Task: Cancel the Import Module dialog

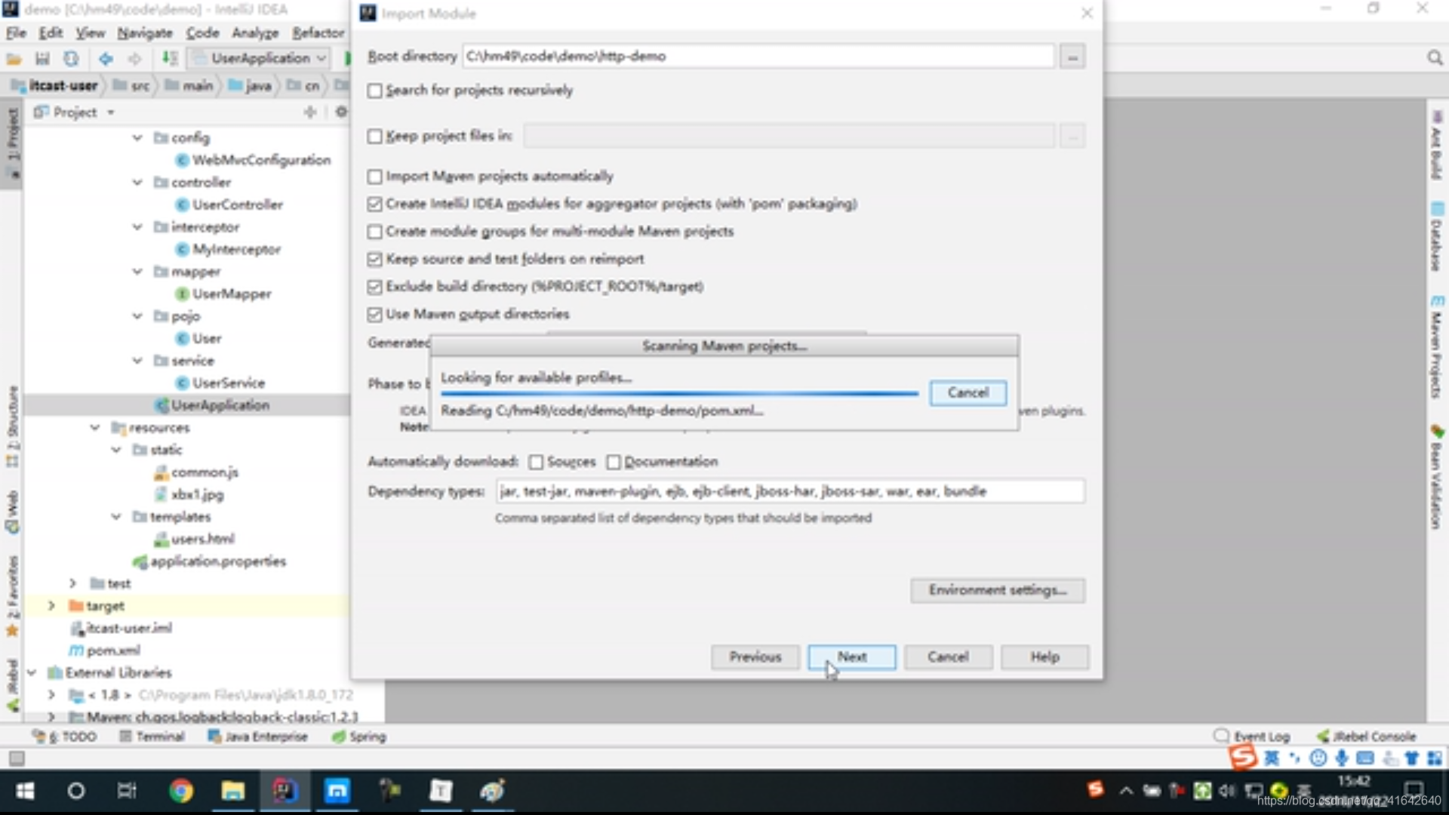Action: coord(949,657)
